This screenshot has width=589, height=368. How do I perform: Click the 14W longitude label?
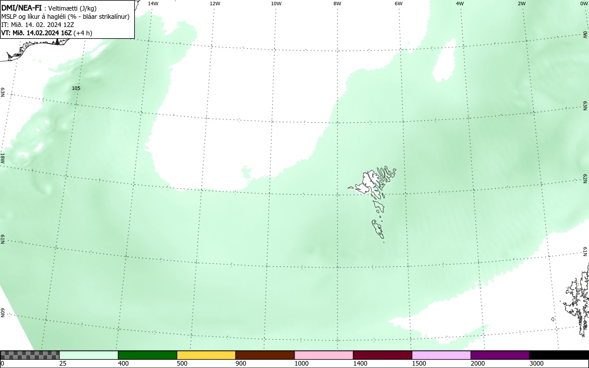click(x=153, y=4)
